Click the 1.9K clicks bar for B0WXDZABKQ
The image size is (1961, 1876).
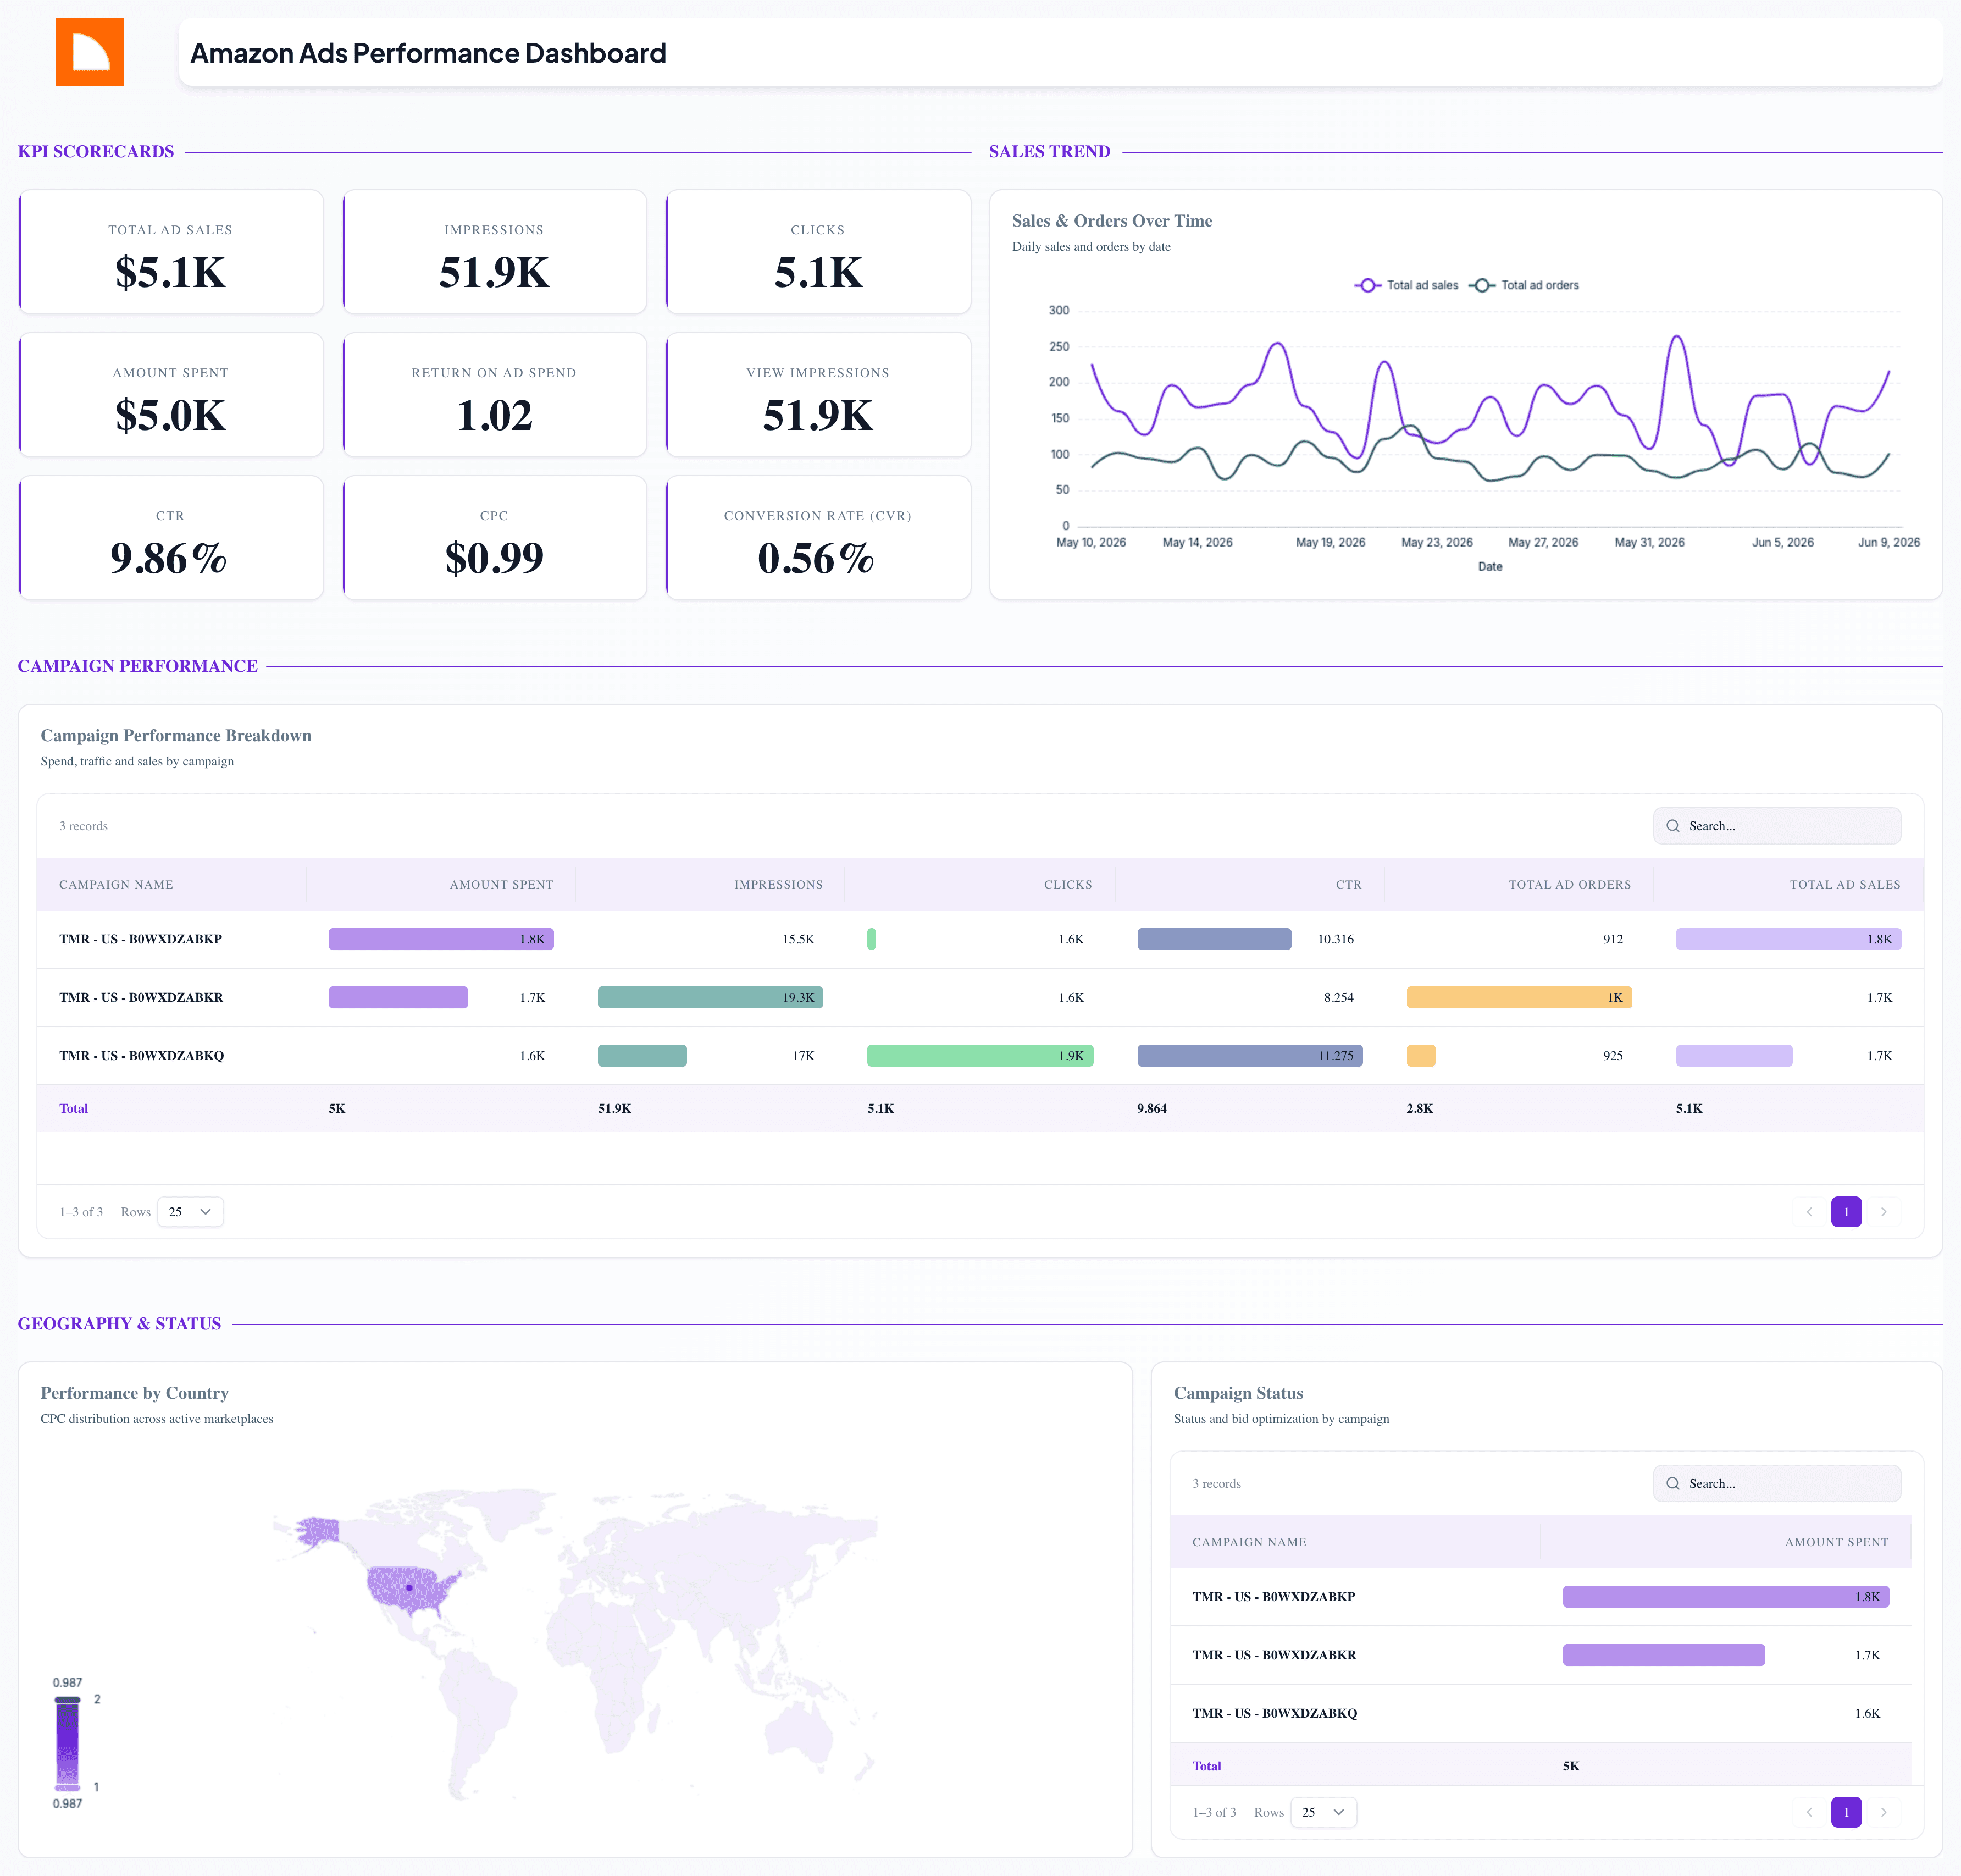pyautogui.click(x=979, y=1055)
